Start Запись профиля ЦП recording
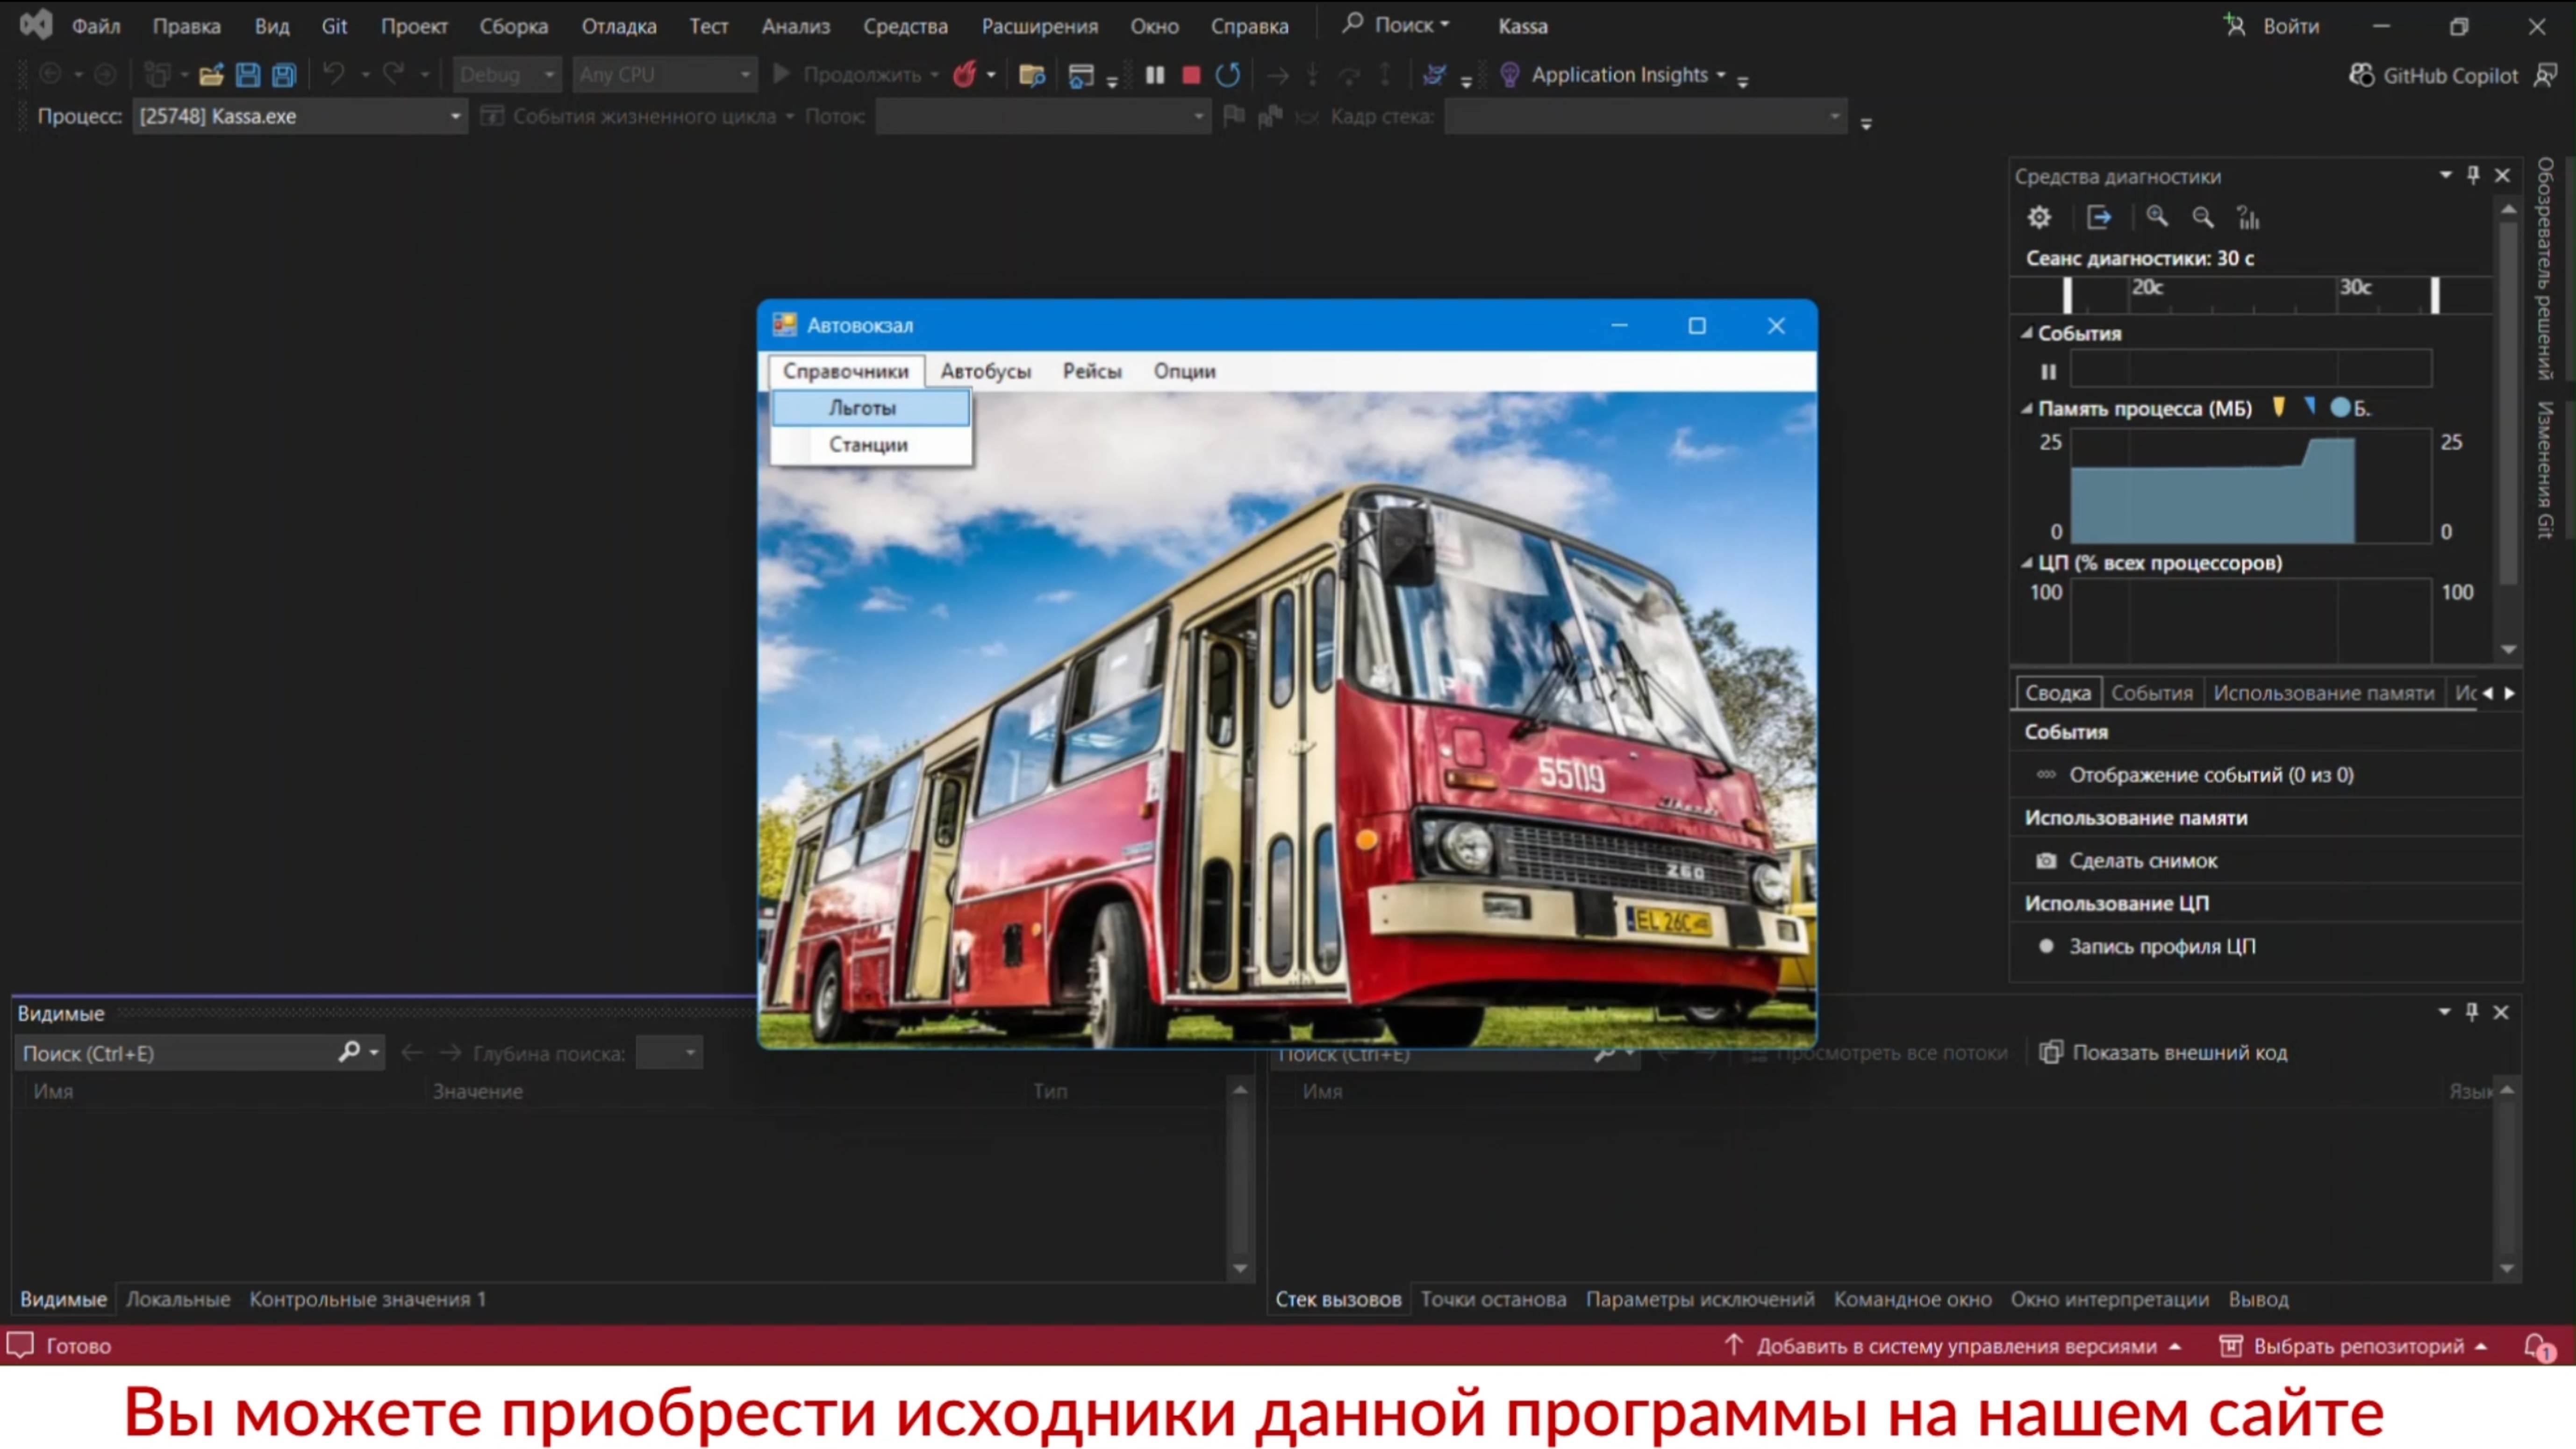The height and width of the screenshot is (1449, 2576). 2160,946
